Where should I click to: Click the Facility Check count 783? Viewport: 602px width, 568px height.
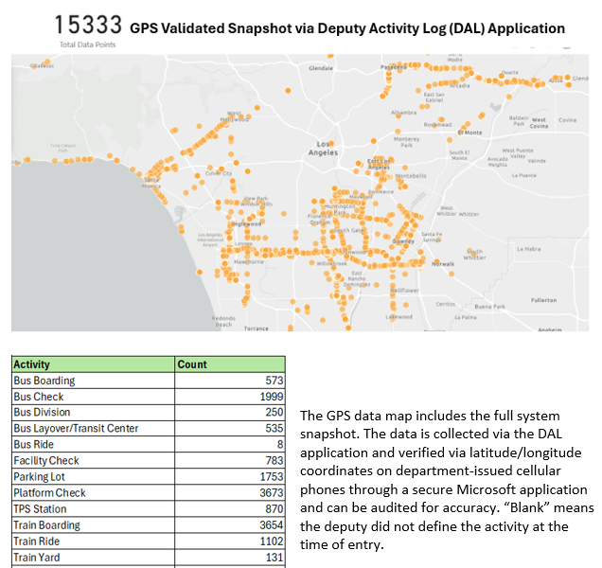tap(274, 461)
